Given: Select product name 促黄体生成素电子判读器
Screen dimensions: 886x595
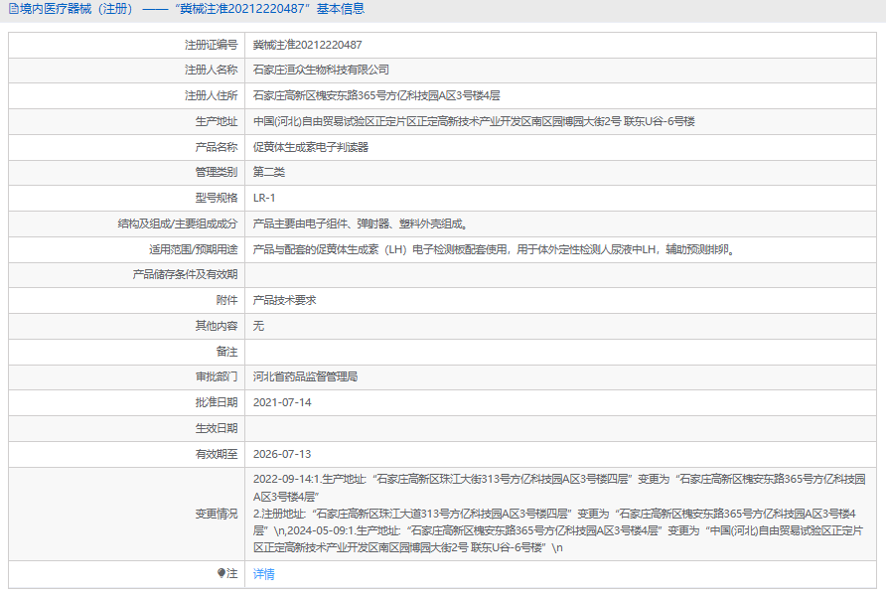Looking at the screenshot, I should [x=311, y=147].
